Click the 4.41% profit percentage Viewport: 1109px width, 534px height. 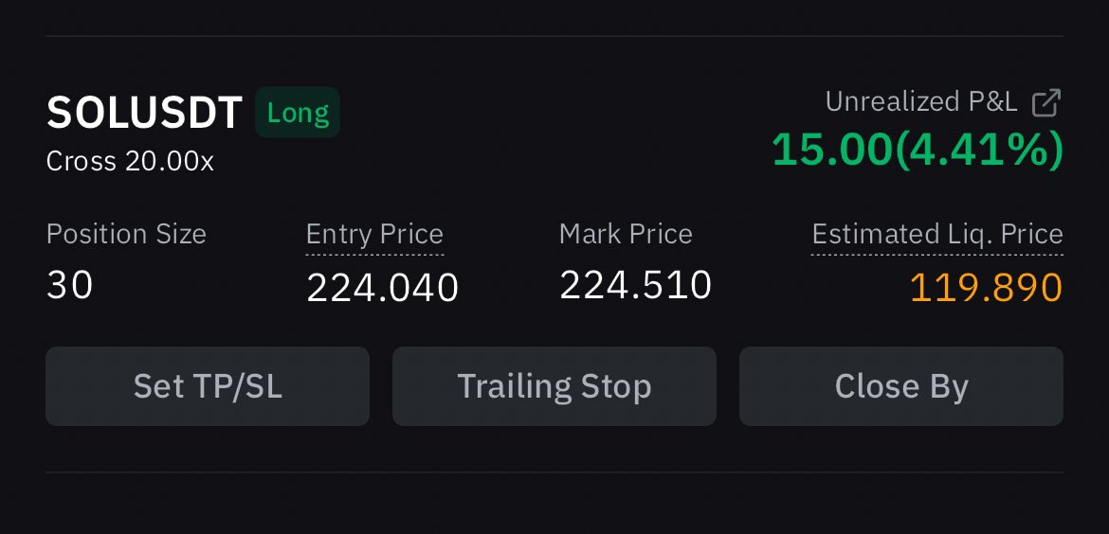(x=979, y=150)
